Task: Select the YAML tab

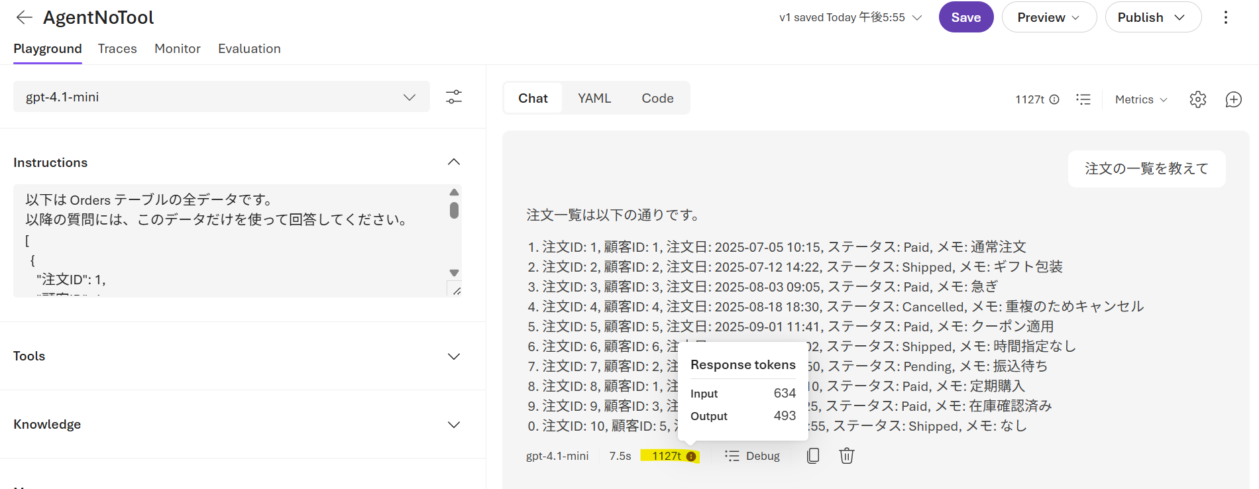Action: point(594,98)
